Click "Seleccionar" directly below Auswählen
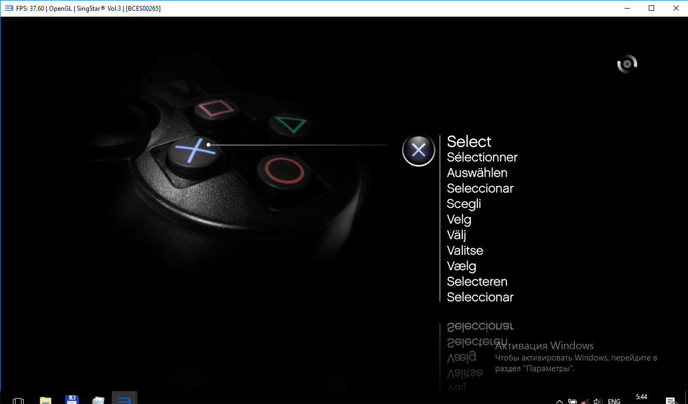The height and width of the screenshot is (404, 688). 480,189
